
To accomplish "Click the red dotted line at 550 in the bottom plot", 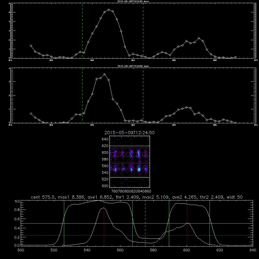I will 104,223.
